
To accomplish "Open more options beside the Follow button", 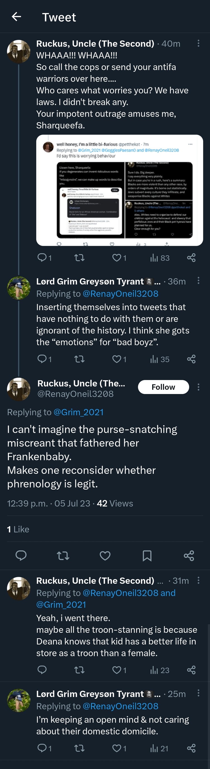I will (198, 387).
